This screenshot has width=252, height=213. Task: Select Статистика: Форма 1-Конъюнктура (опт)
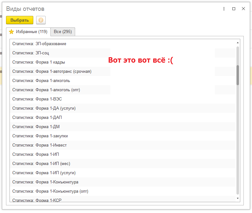tap(50, 191)
